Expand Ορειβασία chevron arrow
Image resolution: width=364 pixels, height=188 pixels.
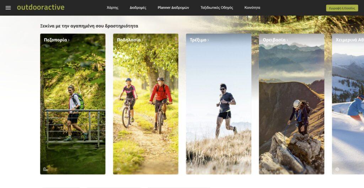pyautogui.click(x=287, y=40)
